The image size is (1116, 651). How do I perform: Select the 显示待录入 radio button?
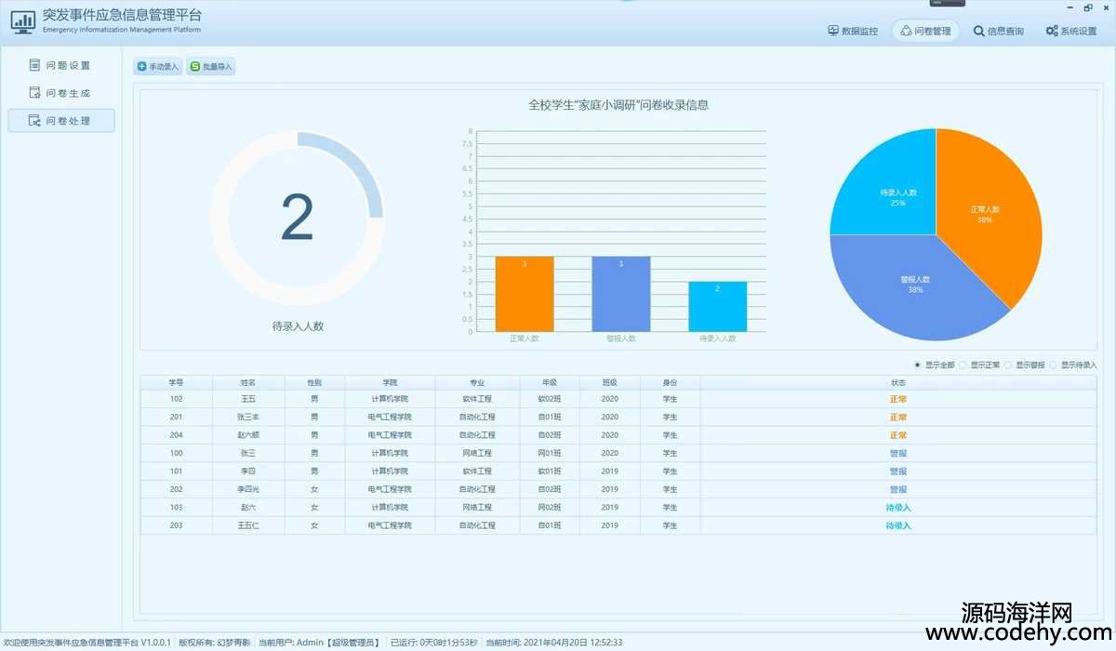tap(1054, 365)
